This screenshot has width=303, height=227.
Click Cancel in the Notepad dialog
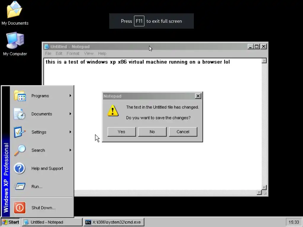point(183,132)
